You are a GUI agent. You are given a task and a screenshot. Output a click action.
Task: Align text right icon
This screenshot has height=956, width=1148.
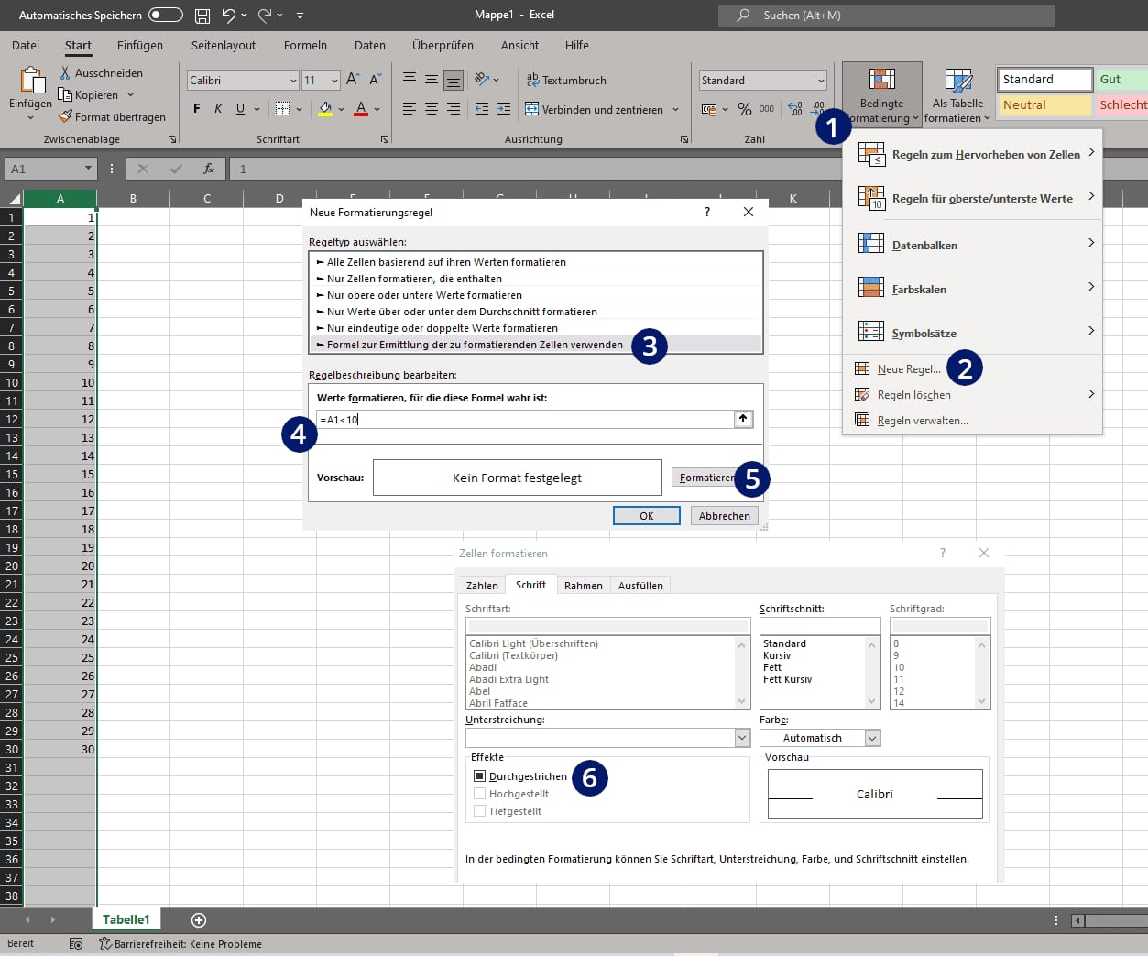(453, 108)
